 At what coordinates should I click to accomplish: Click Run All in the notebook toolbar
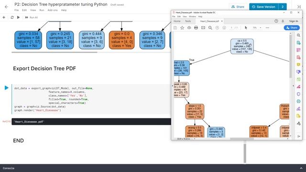click(32, 17)
